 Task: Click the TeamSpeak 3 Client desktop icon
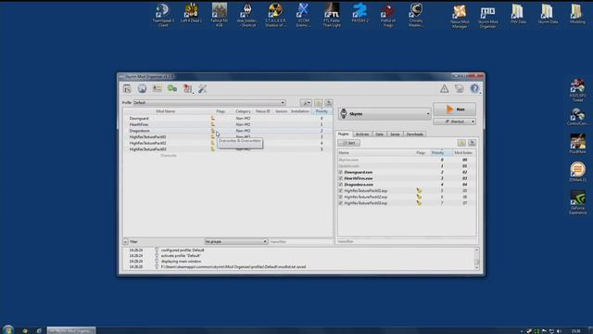tap(163, 15)
